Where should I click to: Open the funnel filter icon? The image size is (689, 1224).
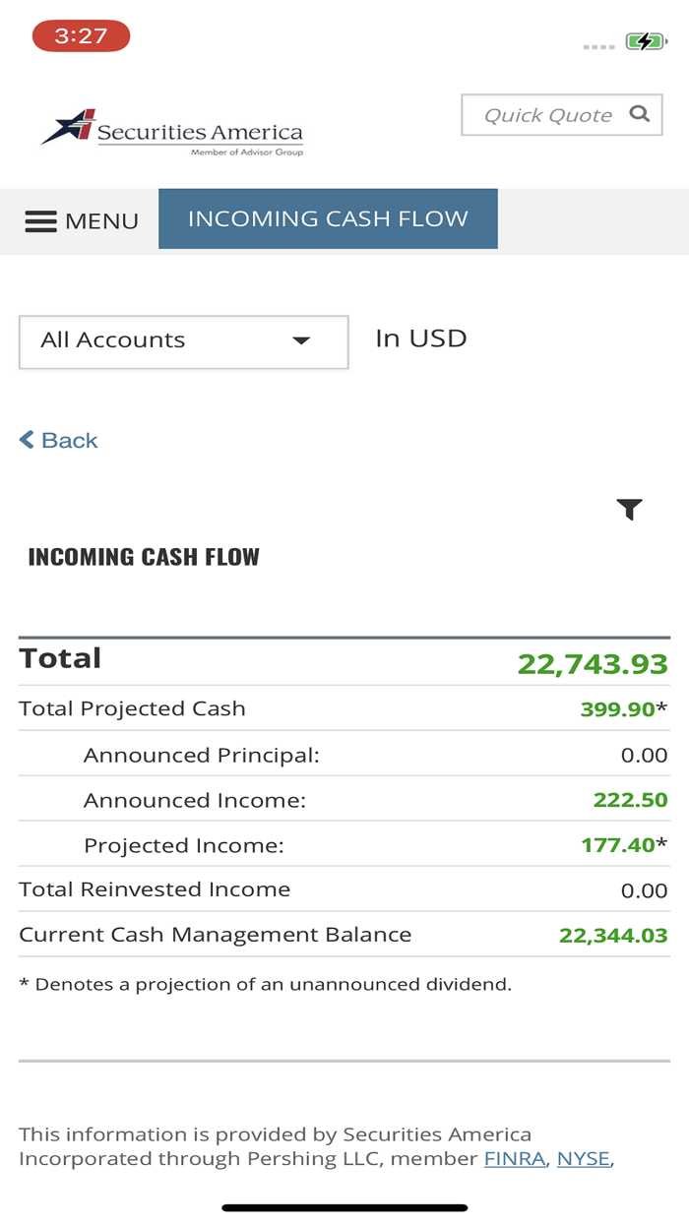tap(629, 509)
